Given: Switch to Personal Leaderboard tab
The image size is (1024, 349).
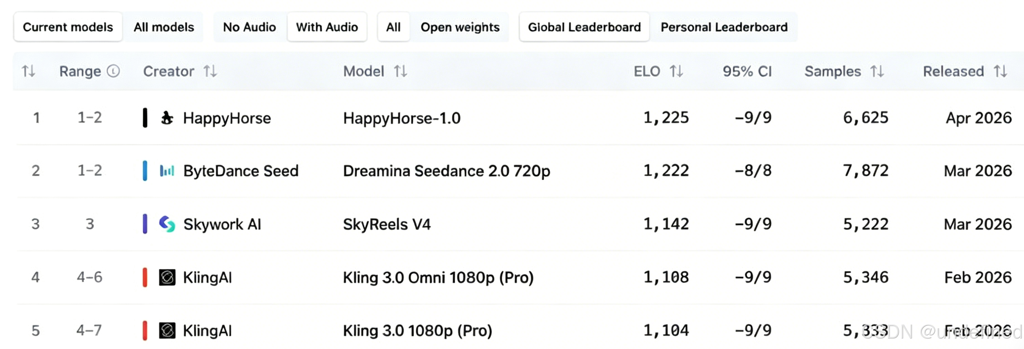Looking at the screenshot, I should point(724,27).
